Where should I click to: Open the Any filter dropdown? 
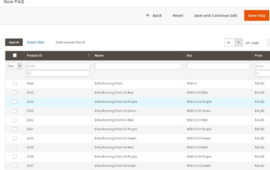(15, 66)
